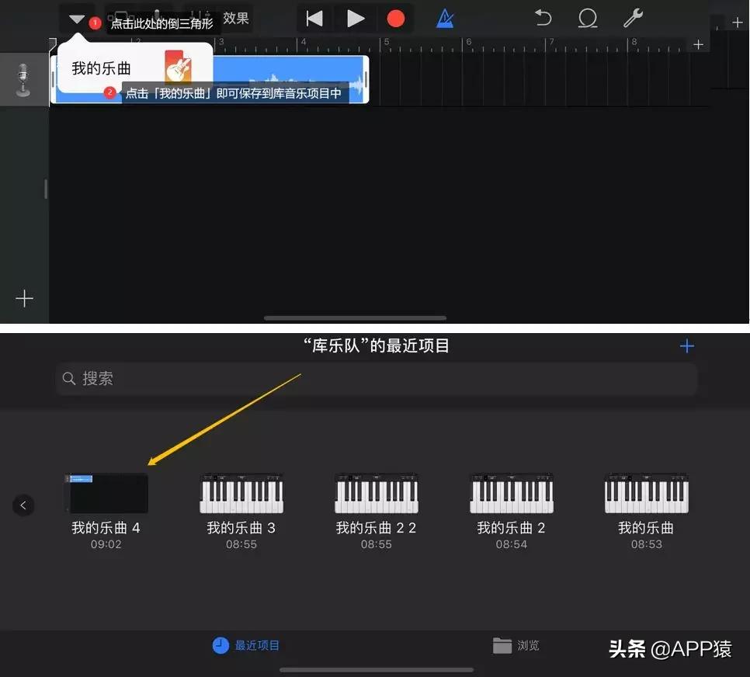This screenshot has height=677, width=750.
Task: Tap the search magnifier icon in the search bar
Action: 68,379
